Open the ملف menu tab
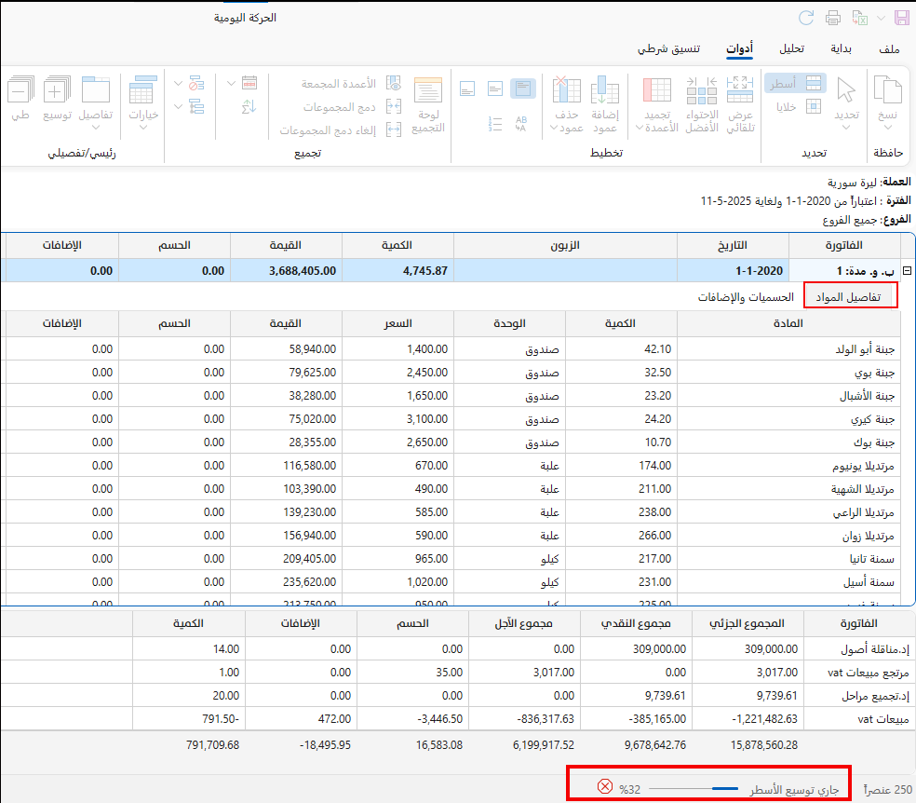 889,49
